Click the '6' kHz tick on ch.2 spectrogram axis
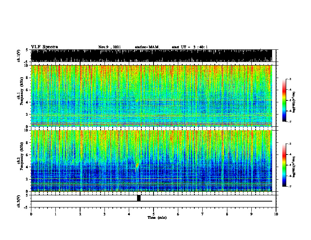311x240 pixels. pyautogui.click(x=27, y=155)
